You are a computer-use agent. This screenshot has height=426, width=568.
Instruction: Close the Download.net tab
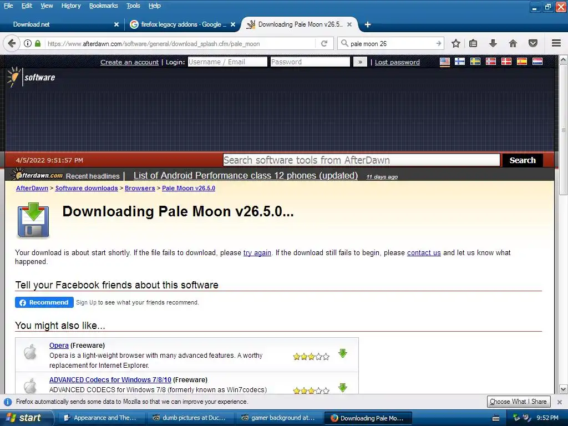coord(116,24)
